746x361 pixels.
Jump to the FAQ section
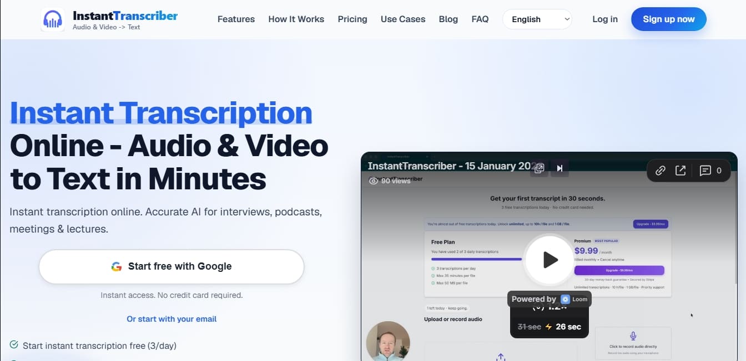480,19
